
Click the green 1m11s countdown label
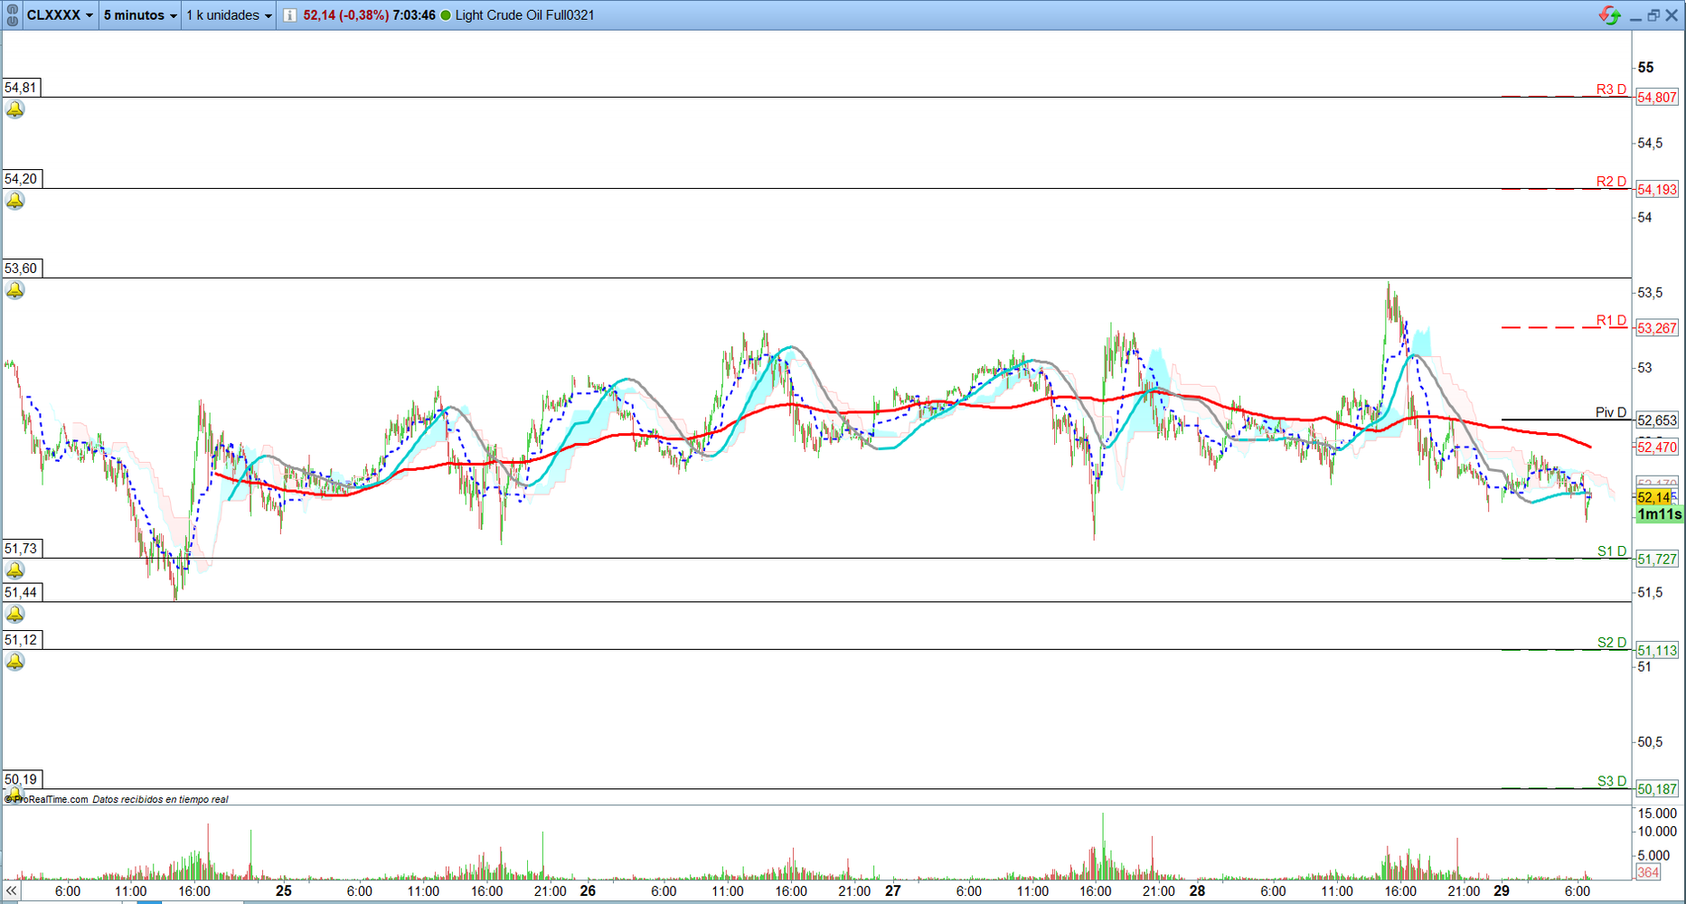pos(1659,514)
